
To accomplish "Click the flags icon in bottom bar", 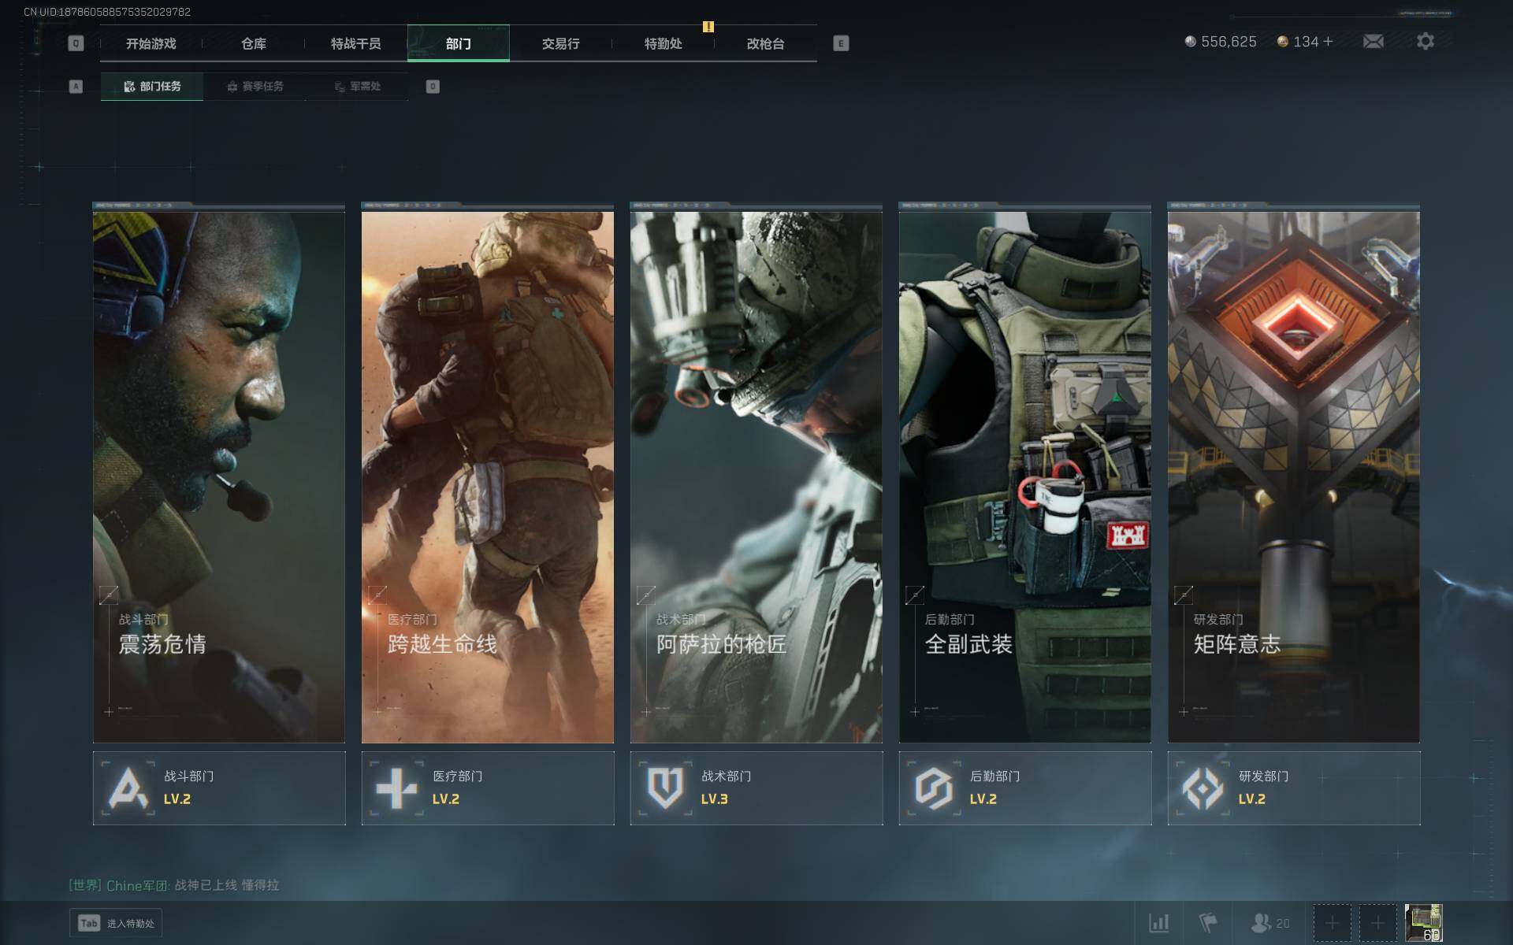I will [1207, 922].
